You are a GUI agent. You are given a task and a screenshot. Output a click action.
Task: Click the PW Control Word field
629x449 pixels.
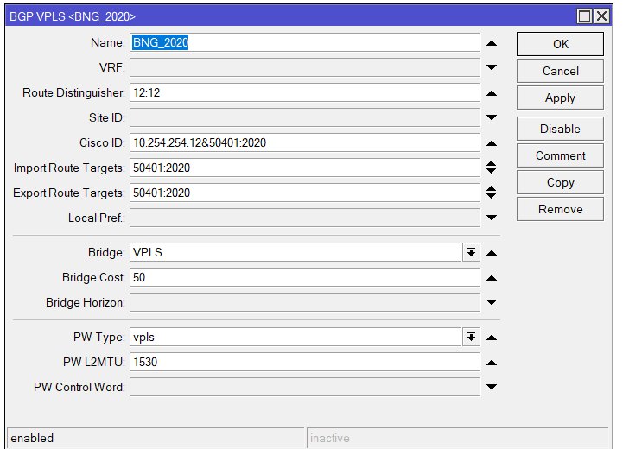(x=305, y=387)
